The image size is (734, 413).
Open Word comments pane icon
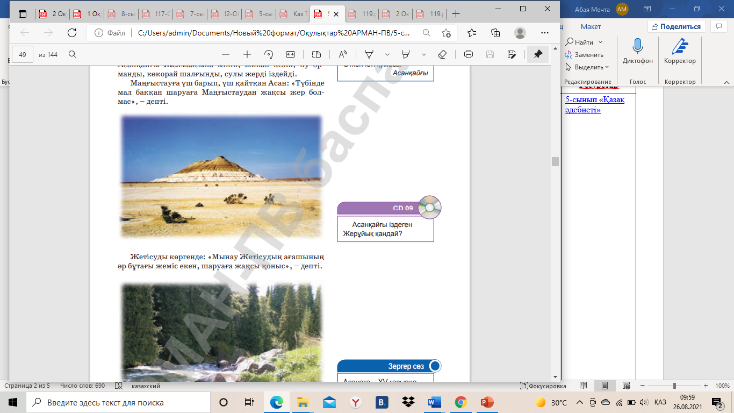(x=718, y=26)
